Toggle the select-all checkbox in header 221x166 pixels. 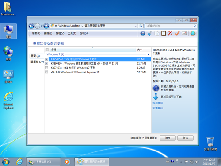pyautogui.click(x=47, y=50)
